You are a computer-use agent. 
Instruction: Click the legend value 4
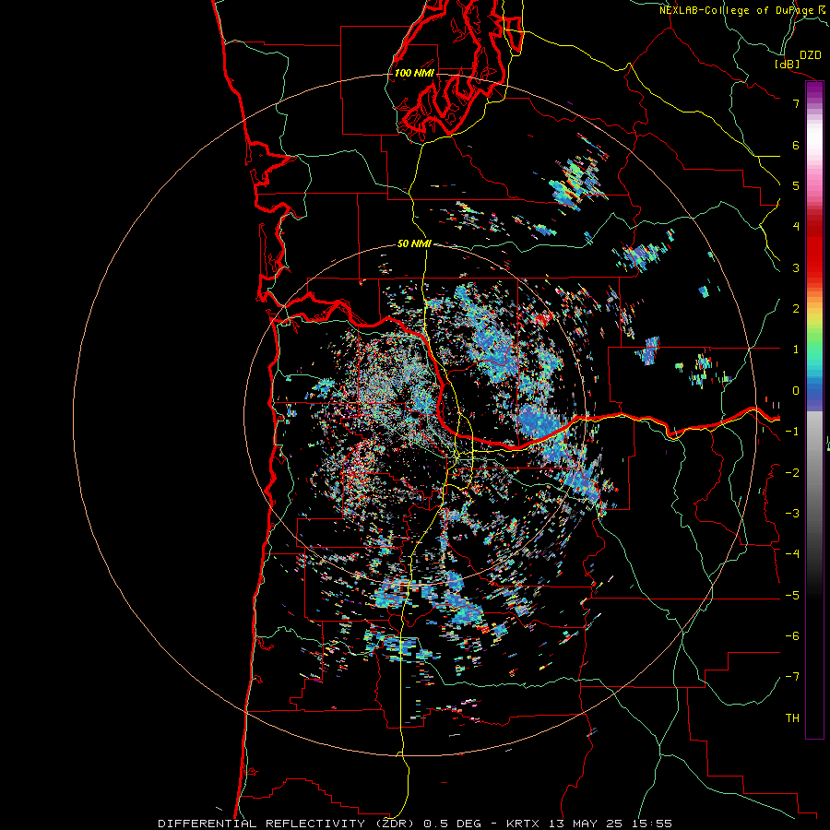pos(796,227)
